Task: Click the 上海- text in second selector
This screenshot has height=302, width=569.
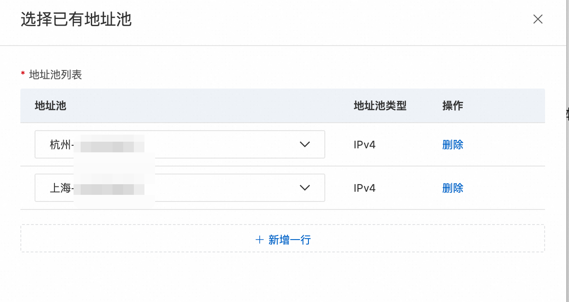Action: 62,188
